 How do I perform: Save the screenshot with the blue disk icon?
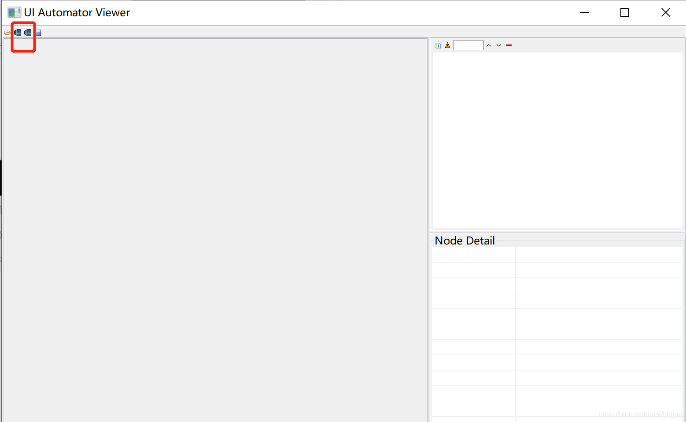tap(38, 33)
